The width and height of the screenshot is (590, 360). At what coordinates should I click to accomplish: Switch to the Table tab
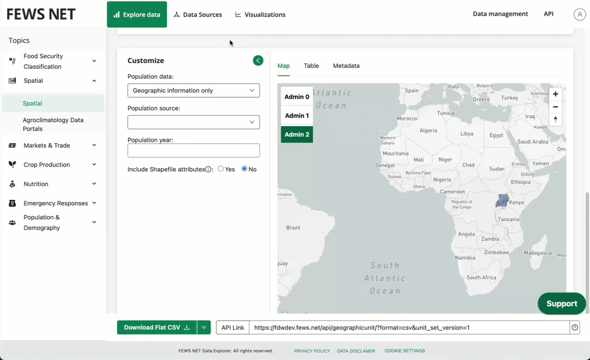311,66
